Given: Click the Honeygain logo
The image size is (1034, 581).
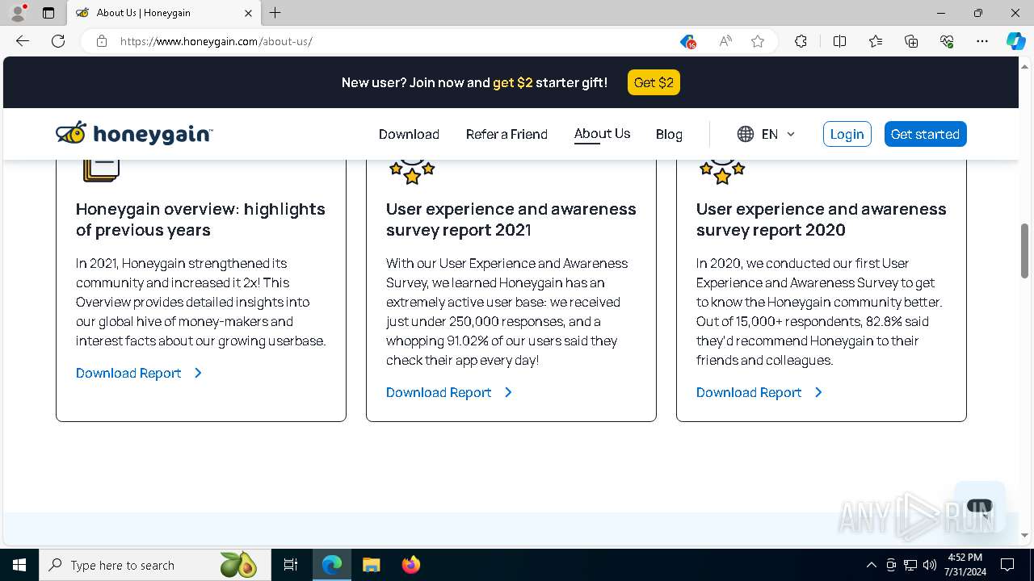Looking at the screenshot, I should coord(134,133).
